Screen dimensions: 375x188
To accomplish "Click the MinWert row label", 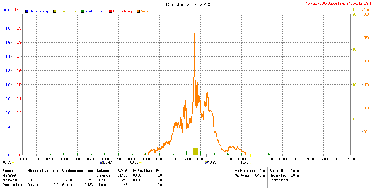I will 9,175.
